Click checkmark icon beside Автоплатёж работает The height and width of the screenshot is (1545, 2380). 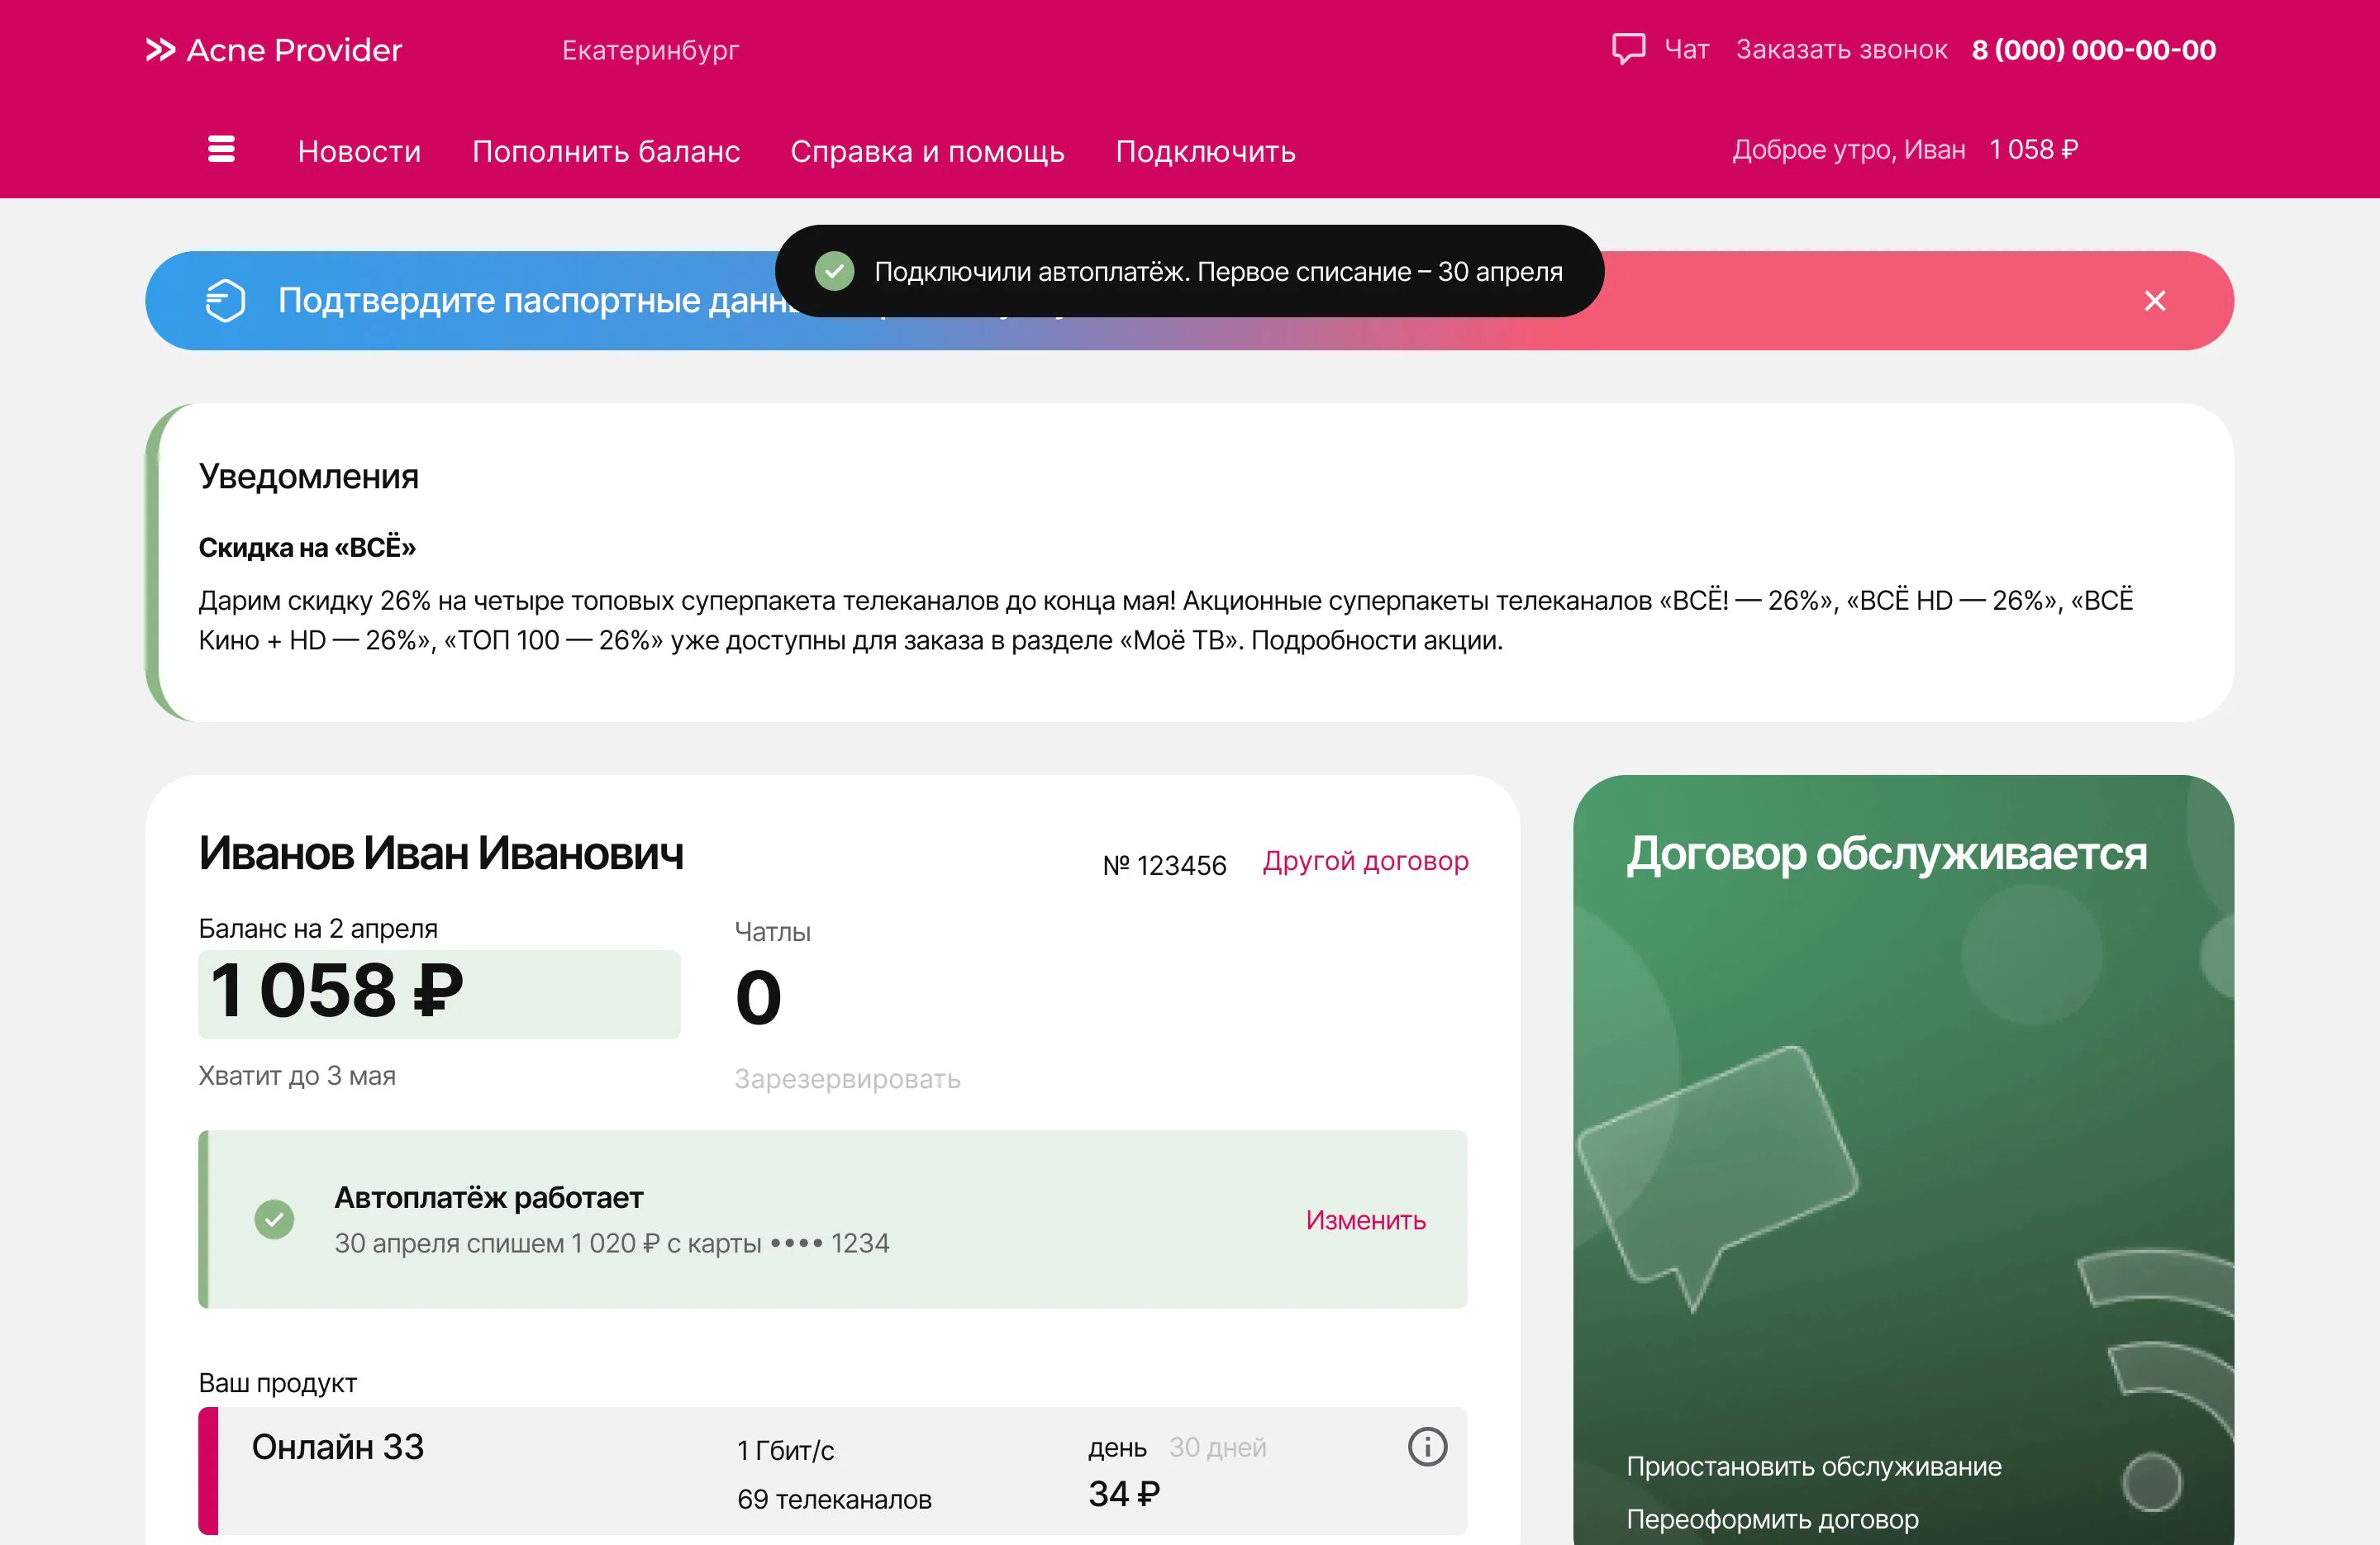point(274,1219)
